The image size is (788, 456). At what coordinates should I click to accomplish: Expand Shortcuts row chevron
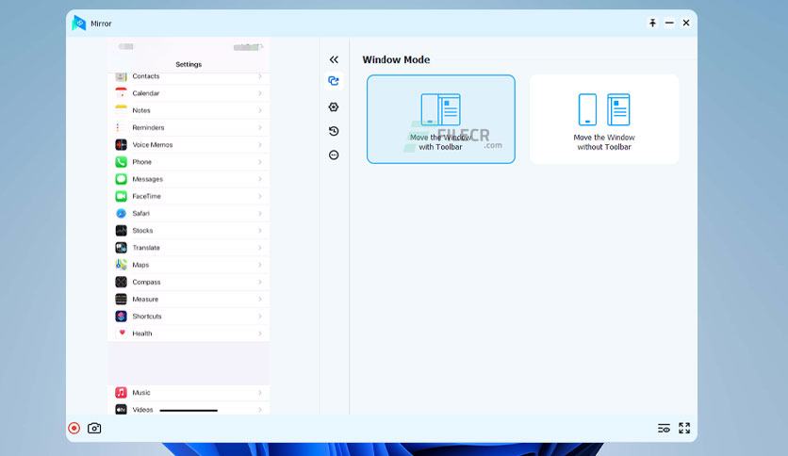tap(260, 317)
